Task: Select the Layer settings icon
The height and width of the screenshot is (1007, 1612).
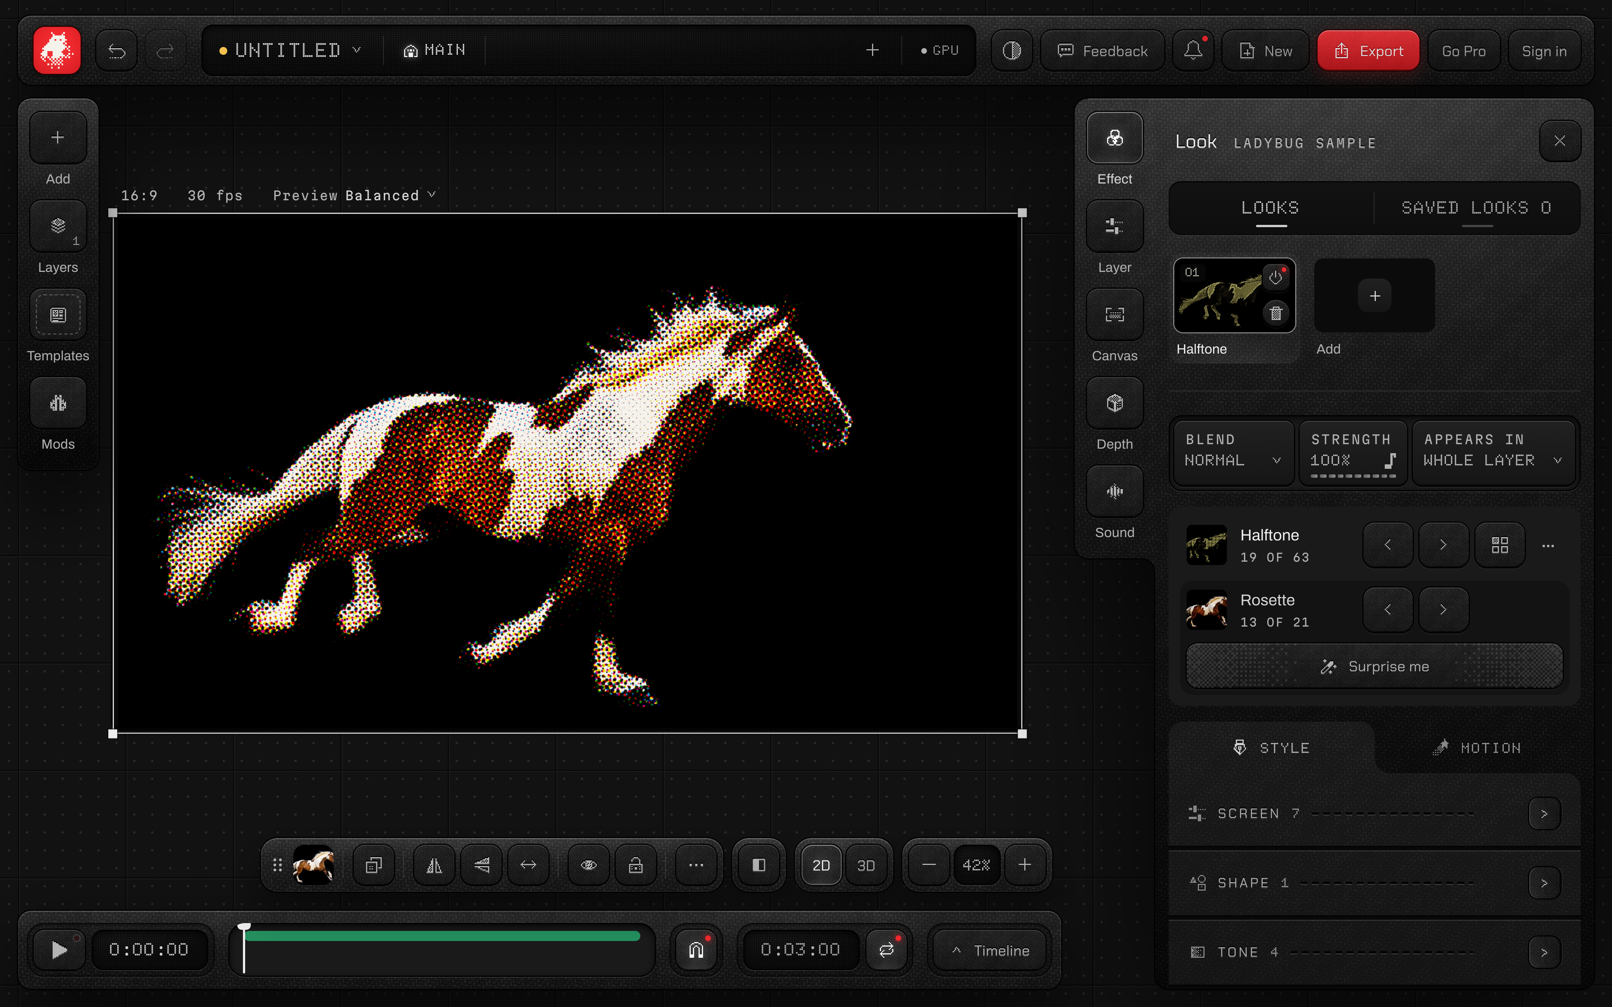Action: (x=1115, y=226)
